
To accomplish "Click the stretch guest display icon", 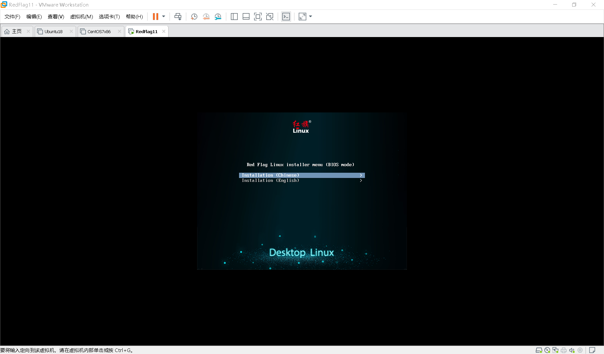I will pyautogui.click(x=302, y=17).
